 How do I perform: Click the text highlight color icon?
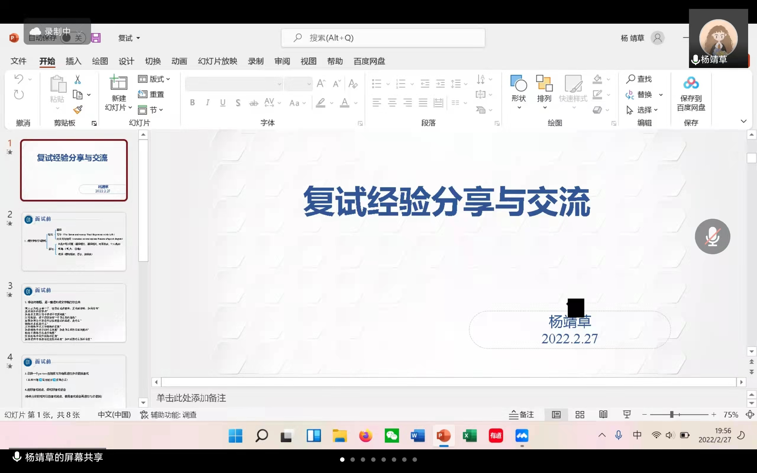(x=320, y=103)
